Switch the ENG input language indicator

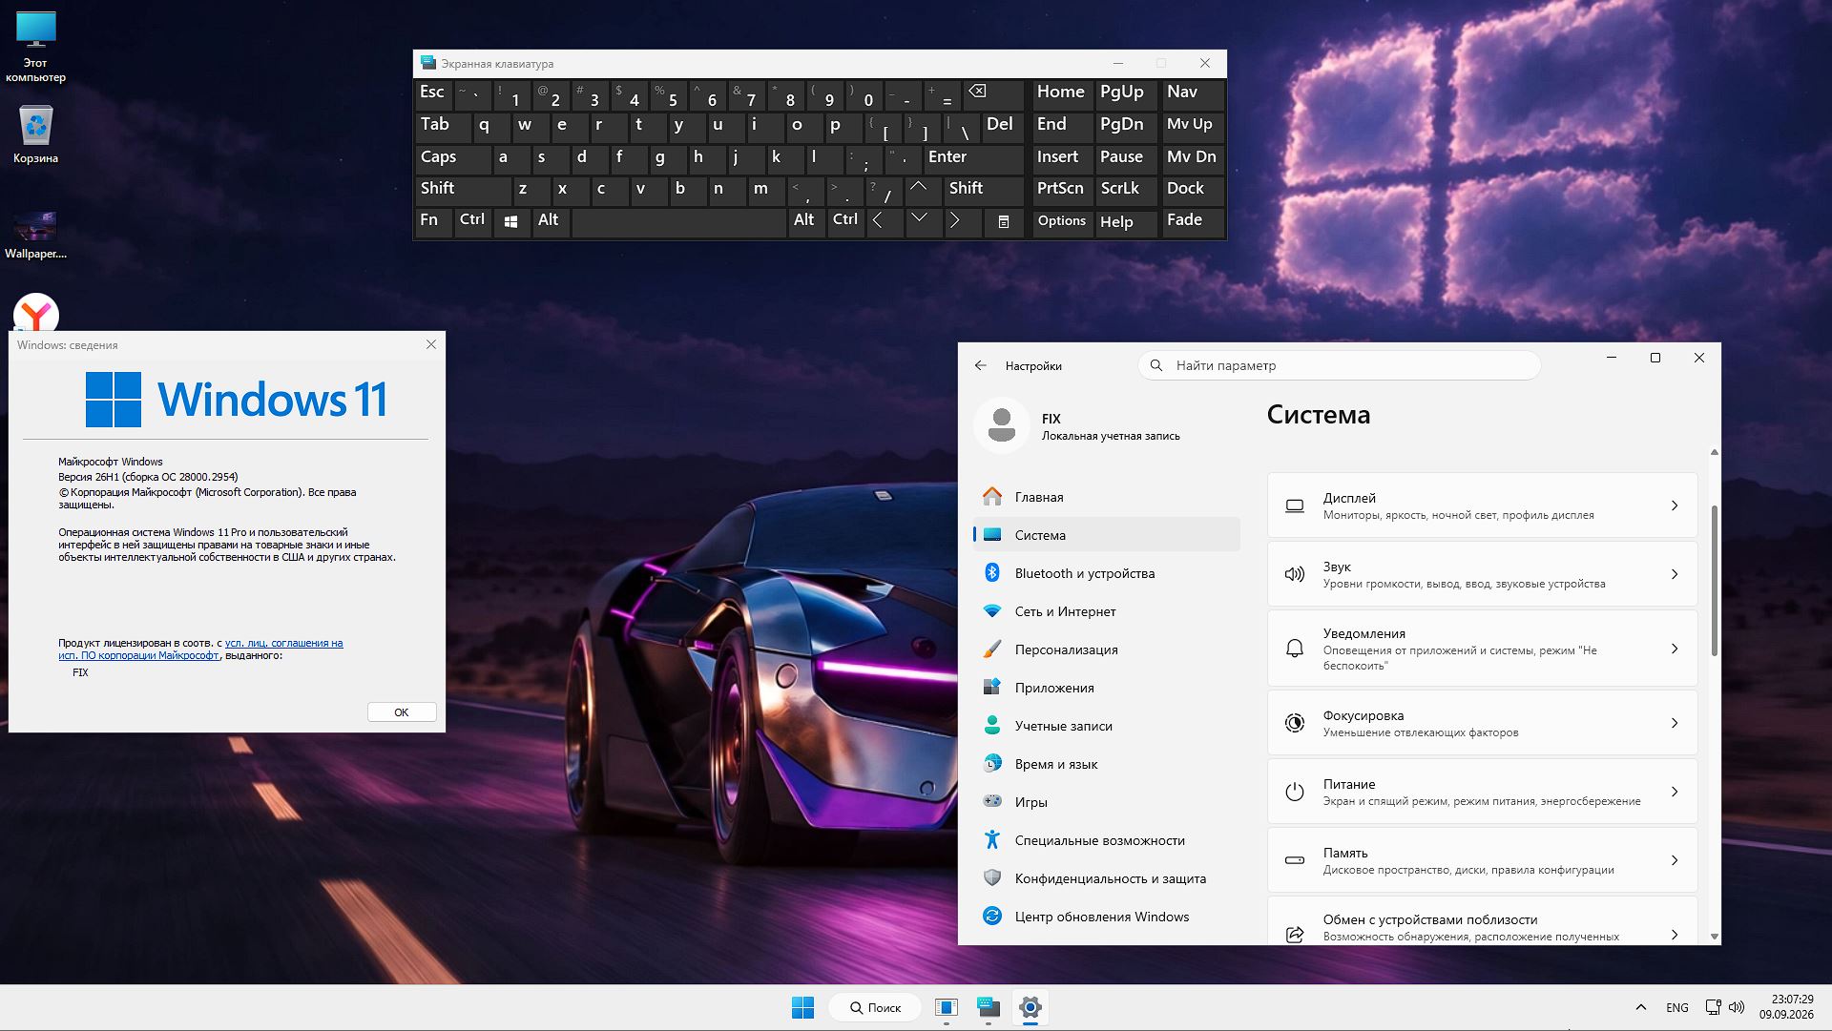[1676, 1007]
